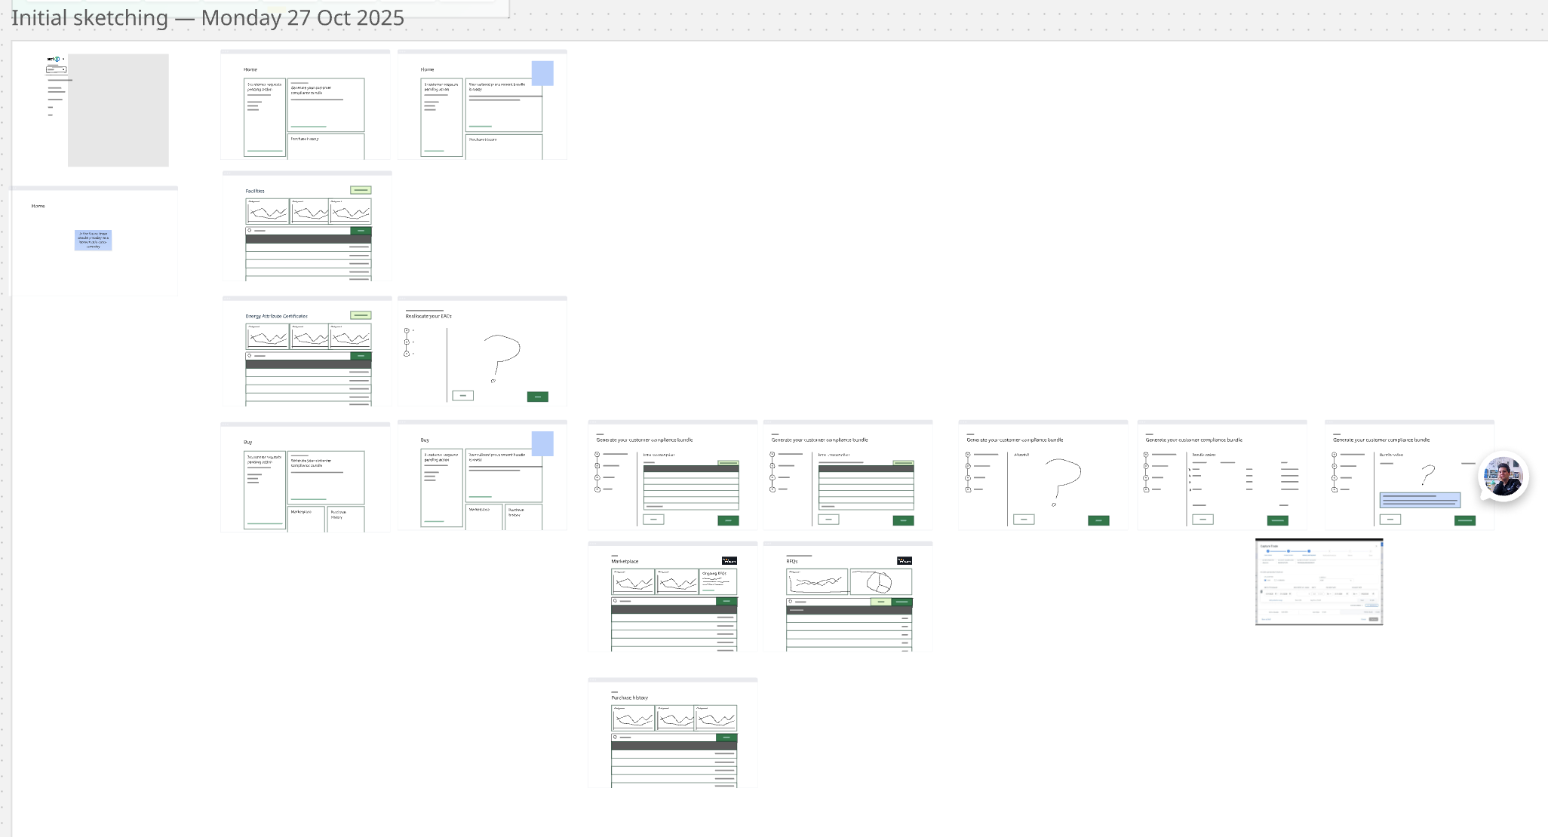Select the question mark in the 'Allocate' bundle frame

pyautogui.click(x=1061, y=483)
